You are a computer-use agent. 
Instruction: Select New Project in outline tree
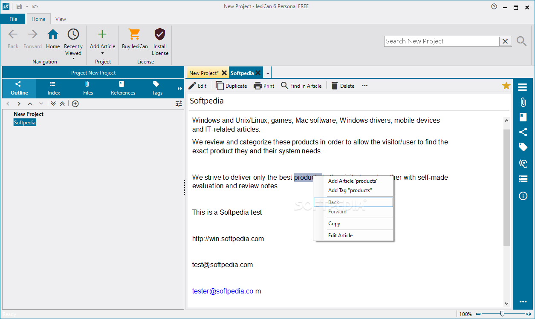point(29,114)
